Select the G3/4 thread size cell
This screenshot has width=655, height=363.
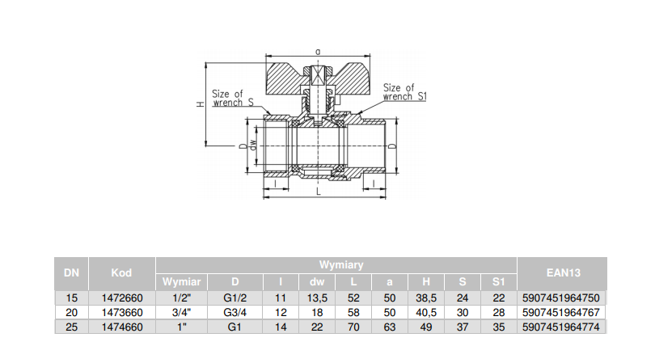235,312
